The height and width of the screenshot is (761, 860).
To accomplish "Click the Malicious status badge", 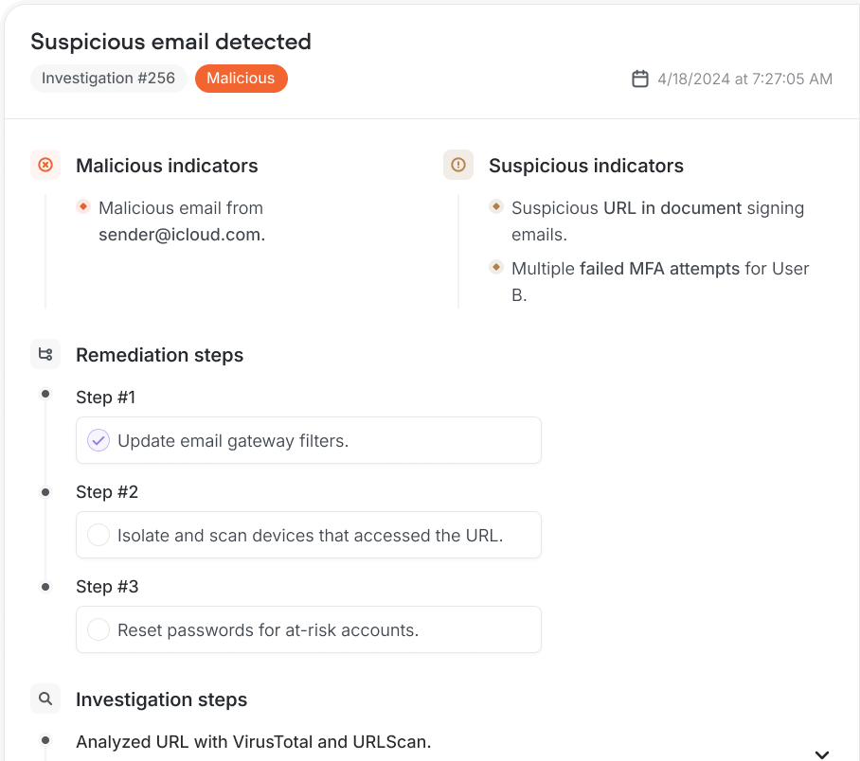I will tap(241, 79).
